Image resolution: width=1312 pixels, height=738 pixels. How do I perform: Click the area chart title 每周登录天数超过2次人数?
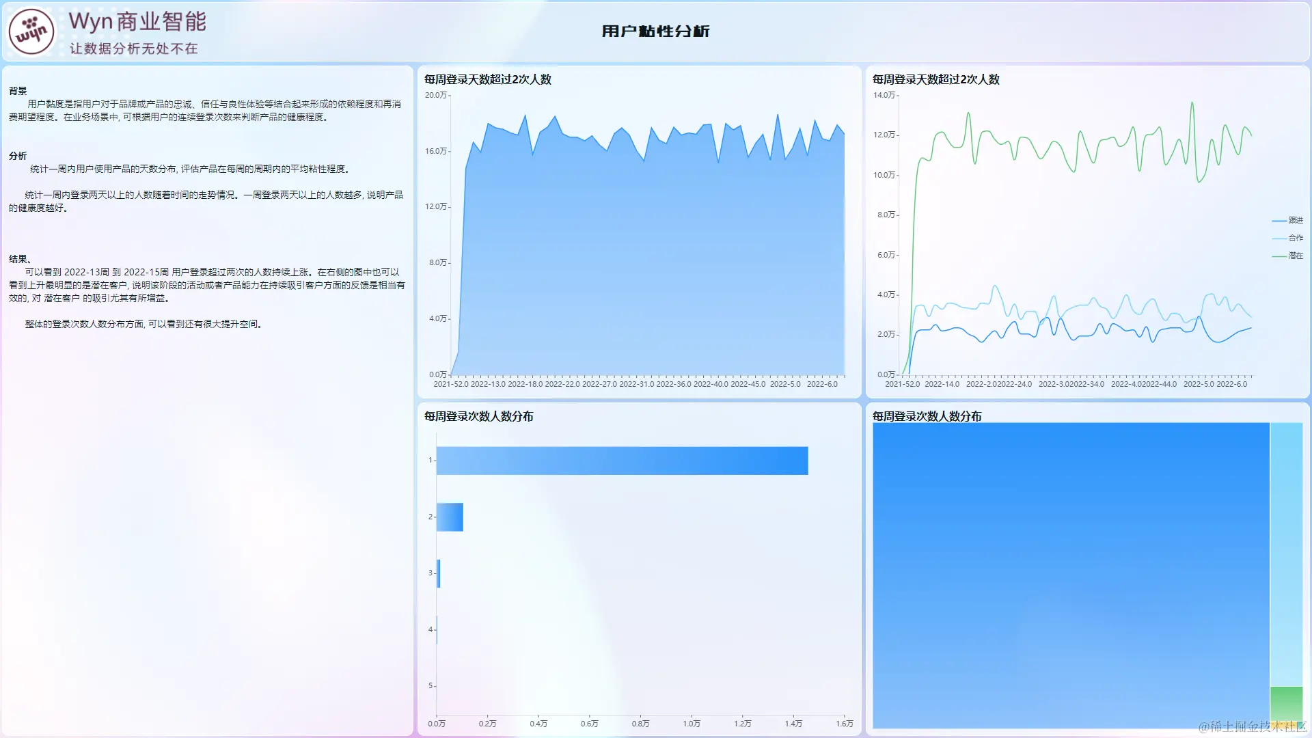[488, 79]
